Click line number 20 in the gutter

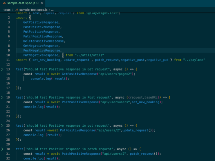[x=8, y=102]
